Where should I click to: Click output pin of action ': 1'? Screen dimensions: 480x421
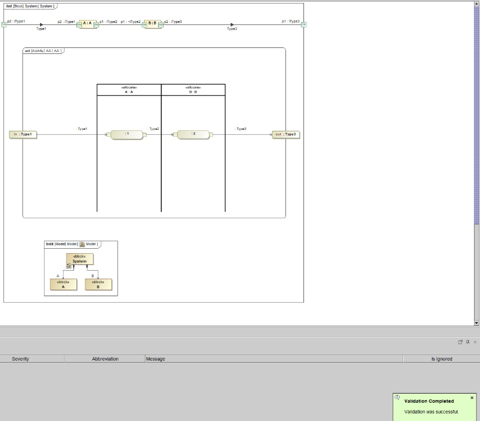tap(144, 134)
